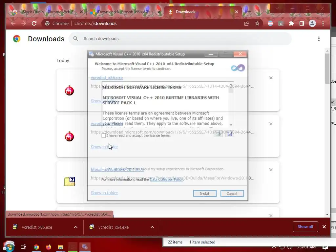
Task: Click the Search downloads field
Action: click(180, 39)
